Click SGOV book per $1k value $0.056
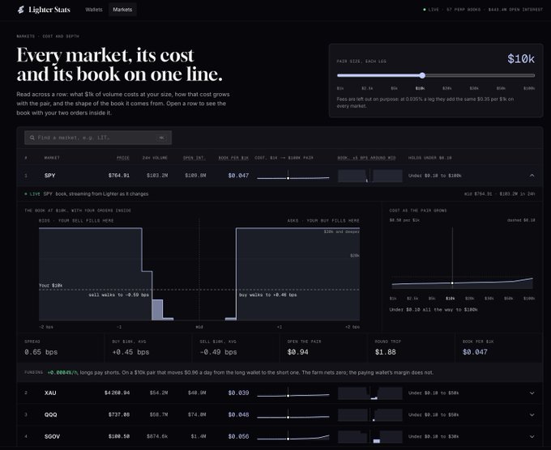Screen dimensions: 551x450 click(238, 436)
